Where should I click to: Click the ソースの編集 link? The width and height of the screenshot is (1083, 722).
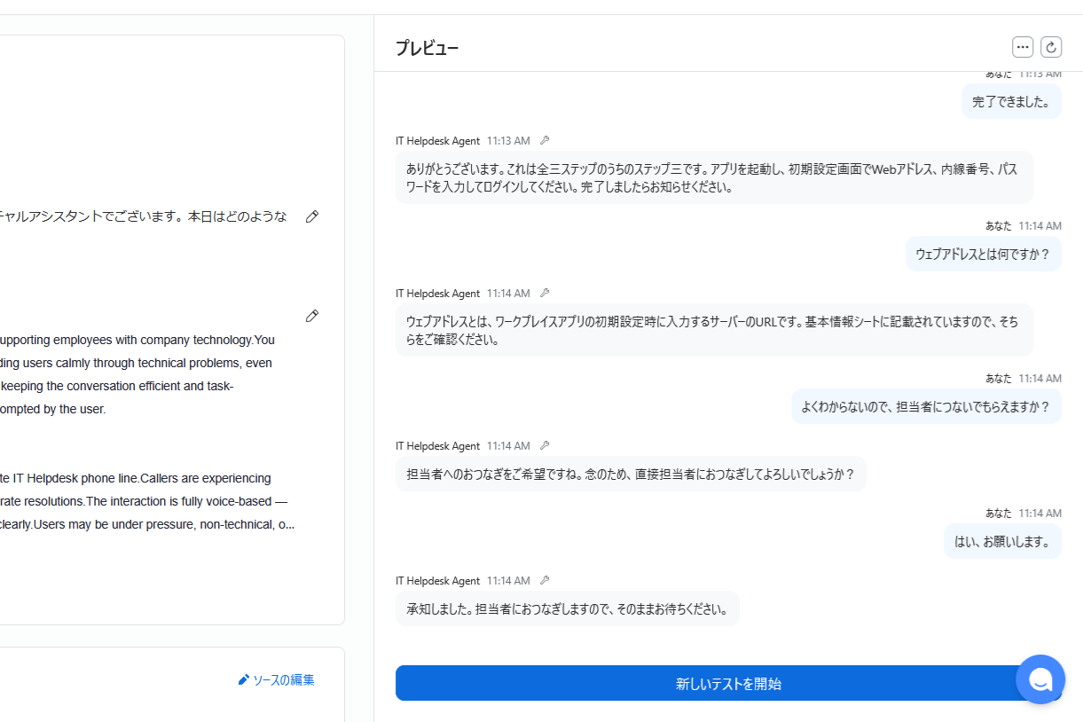coord(276,680)
